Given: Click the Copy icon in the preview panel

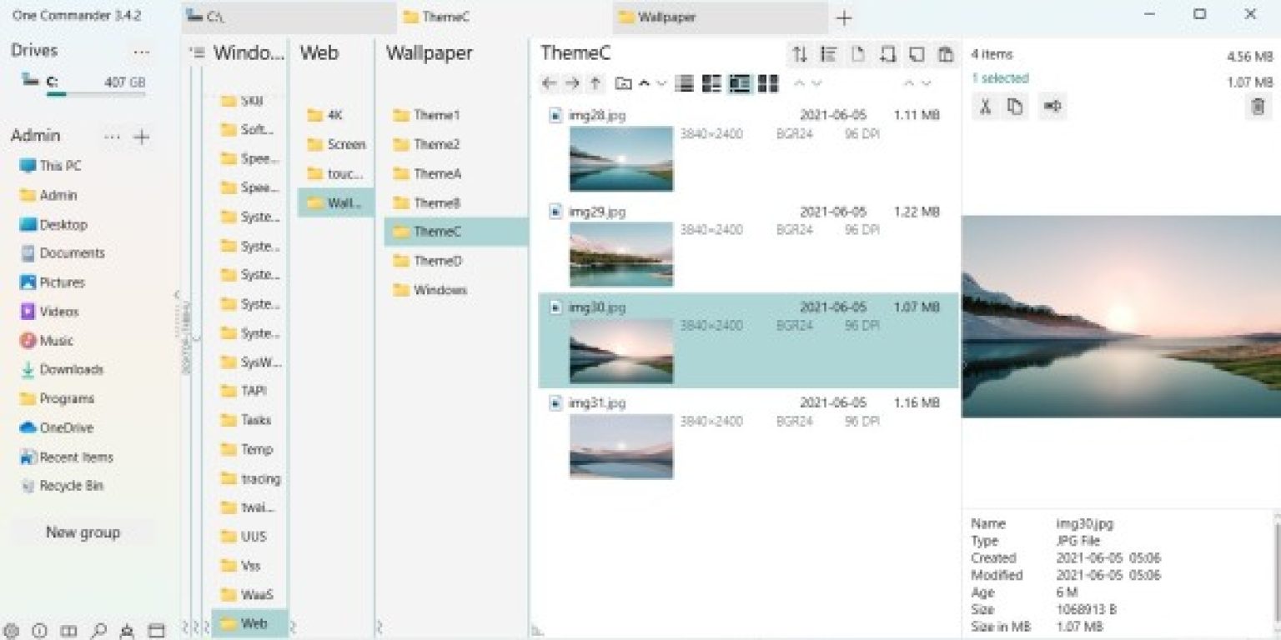Looking at the screenshot, I should pos(1015,106).
